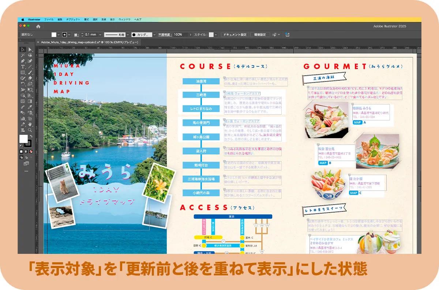The image size is (439, 290).
Task: Click the 0.1 mm stroke weight field
Action: [90, 35]
